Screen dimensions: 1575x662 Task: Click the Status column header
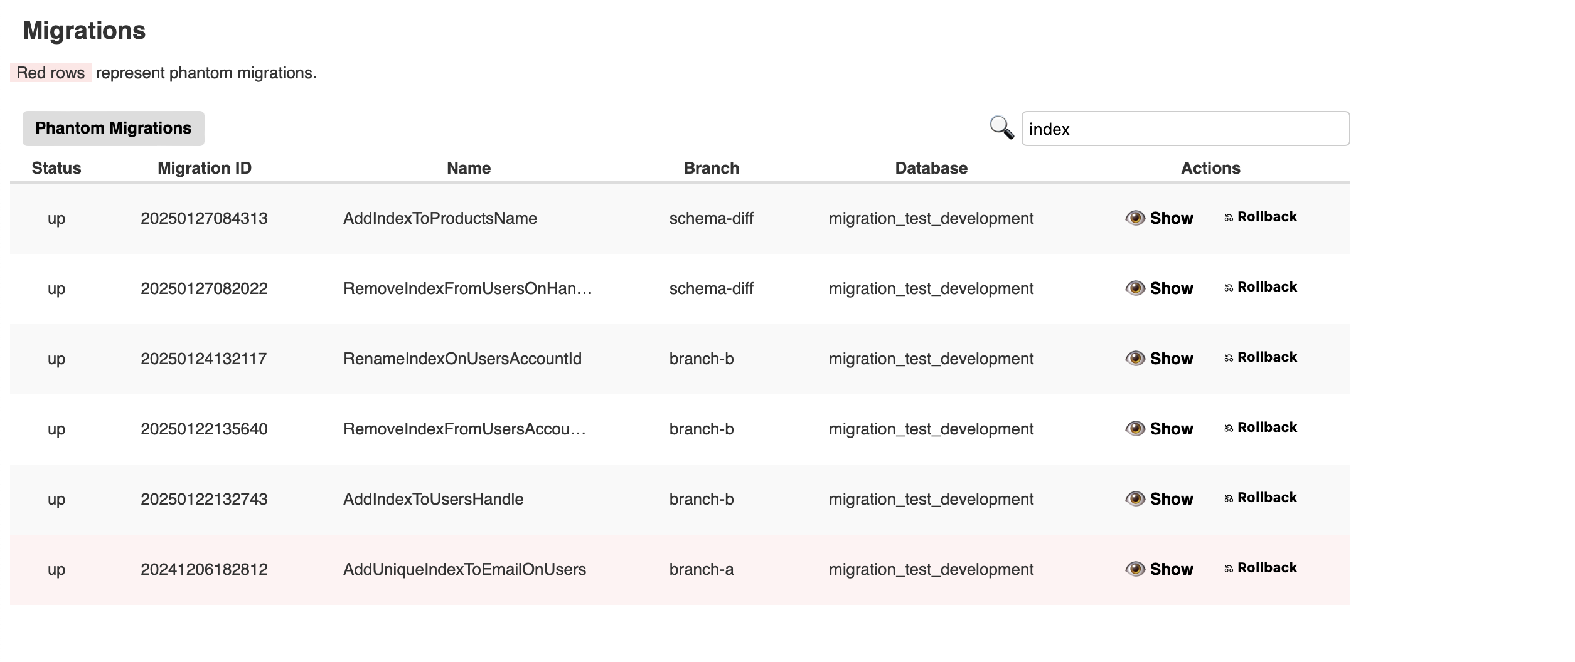[56, 168]
